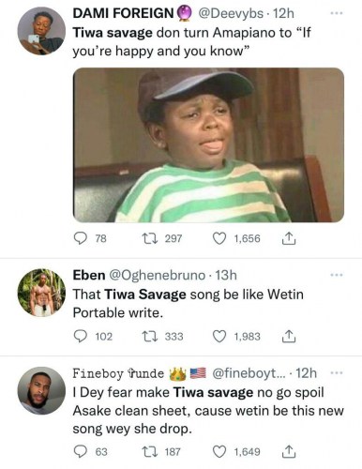Open more options on Eben's tweet
Viewport: 362px width, 469px height.
pyautogui.click(x=337, y=275)
